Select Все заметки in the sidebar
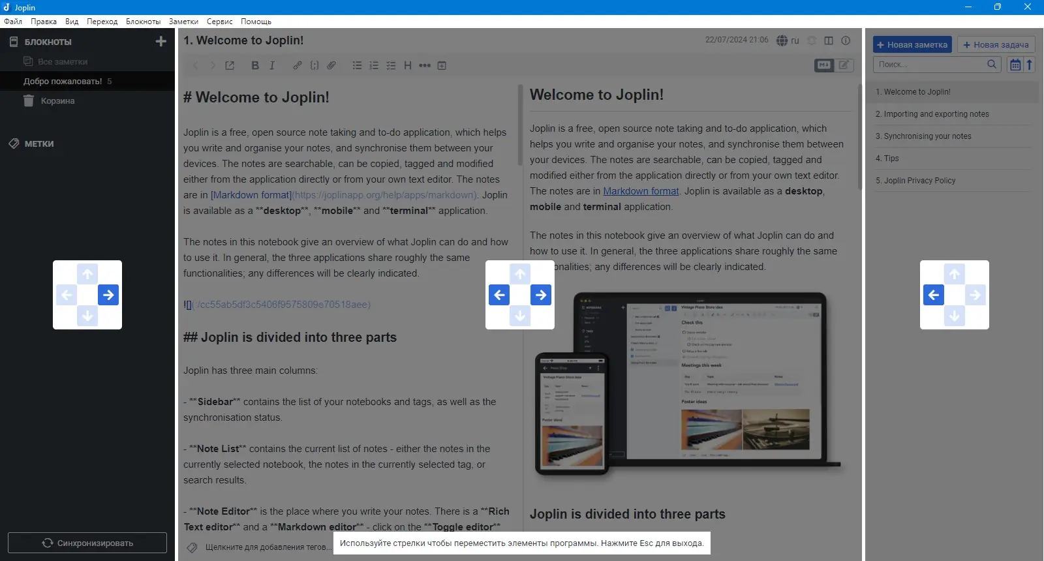Image resolution: width=1044 pixels, height=561 pixels. coord(63,62)
